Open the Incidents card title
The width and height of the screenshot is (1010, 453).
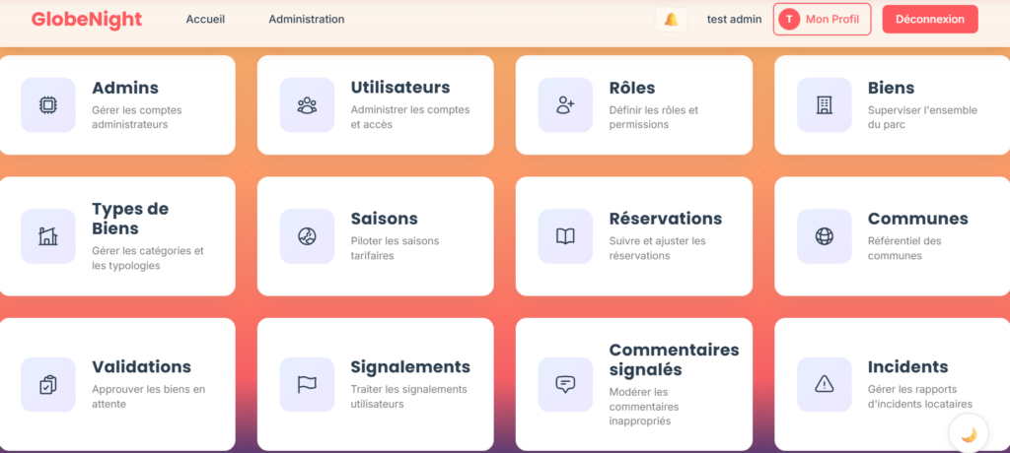point(907,367)
